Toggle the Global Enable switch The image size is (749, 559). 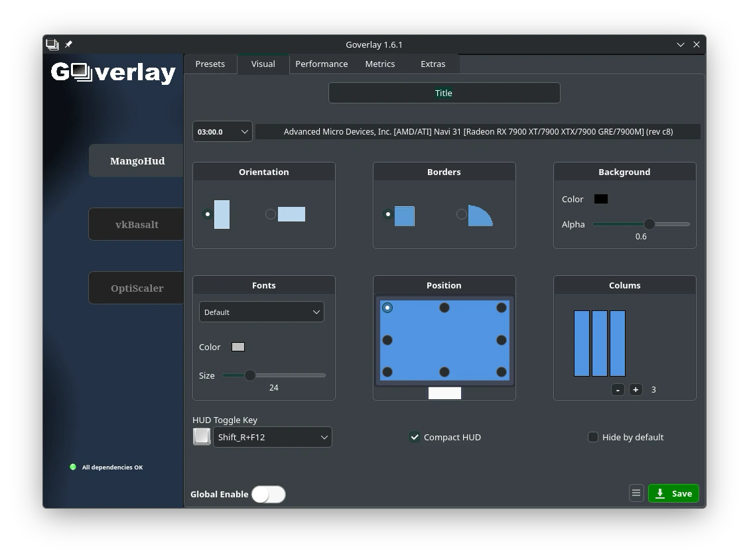[269, 494]
